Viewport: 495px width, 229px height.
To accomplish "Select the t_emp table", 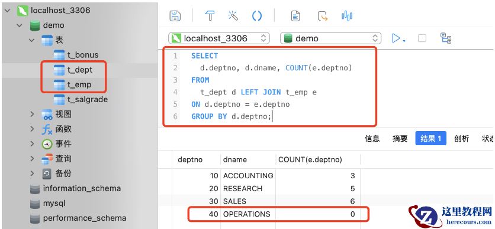I will tap(79, 84).
